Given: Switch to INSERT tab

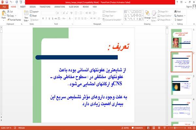Looking at the screenshot, I should pyautogui.click(x=23, y=7).
